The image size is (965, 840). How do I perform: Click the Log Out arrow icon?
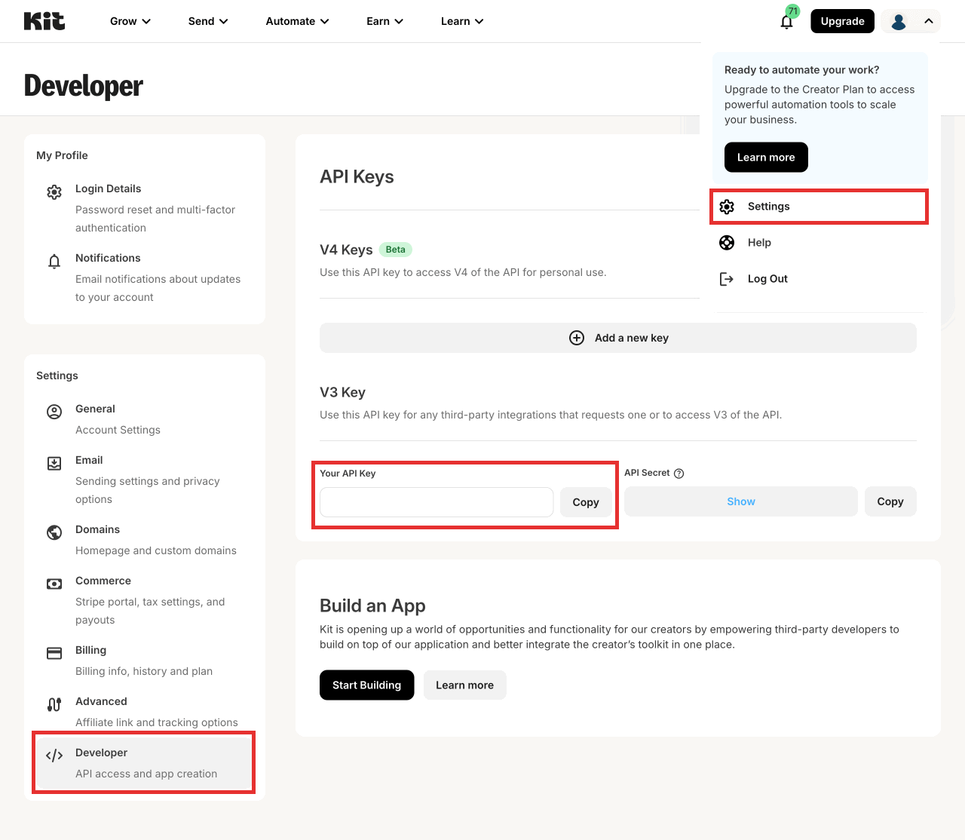coord(727,279)
